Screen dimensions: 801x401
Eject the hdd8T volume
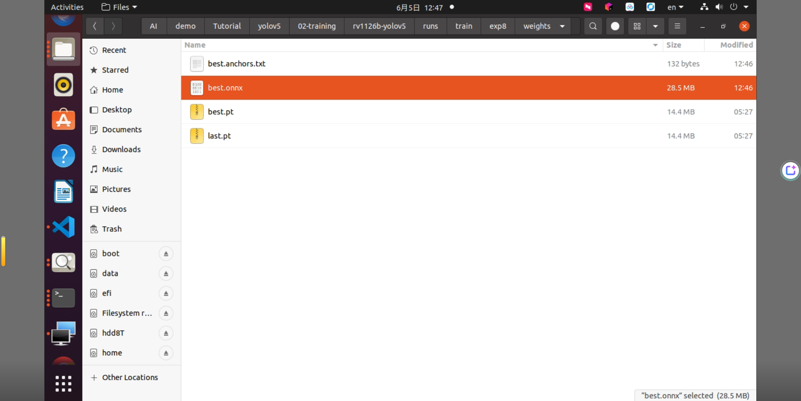pyautogui.click(x=166, y=333)
